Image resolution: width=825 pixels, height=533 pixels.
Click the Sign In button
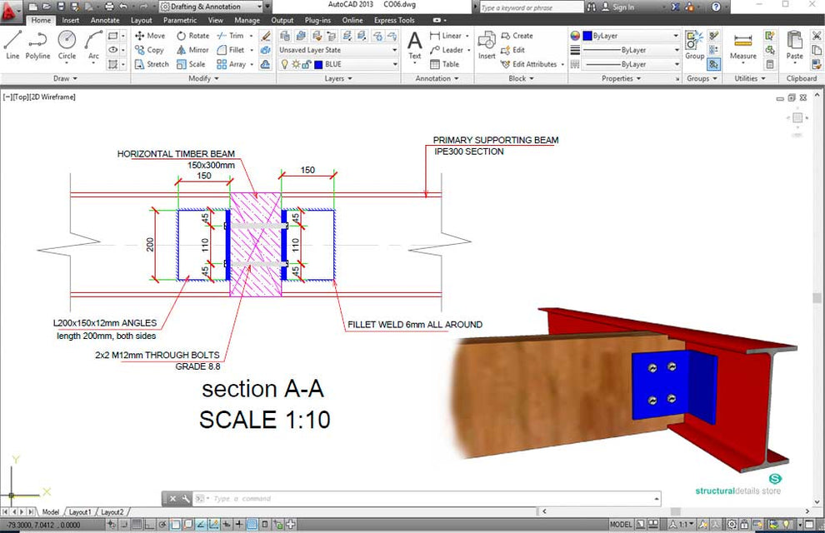click(618, 7)
